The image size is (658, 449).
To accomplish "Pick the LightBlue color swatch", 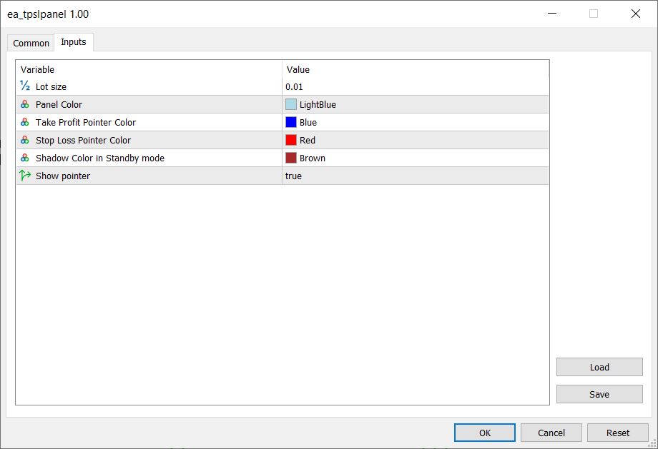I will (x=291, y=104).
